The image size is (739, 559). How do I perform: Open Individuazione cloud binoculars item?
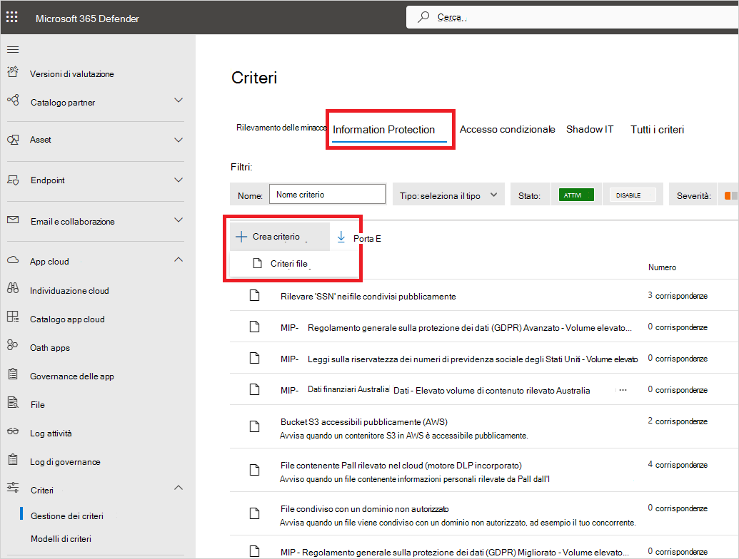coord(69,291)
